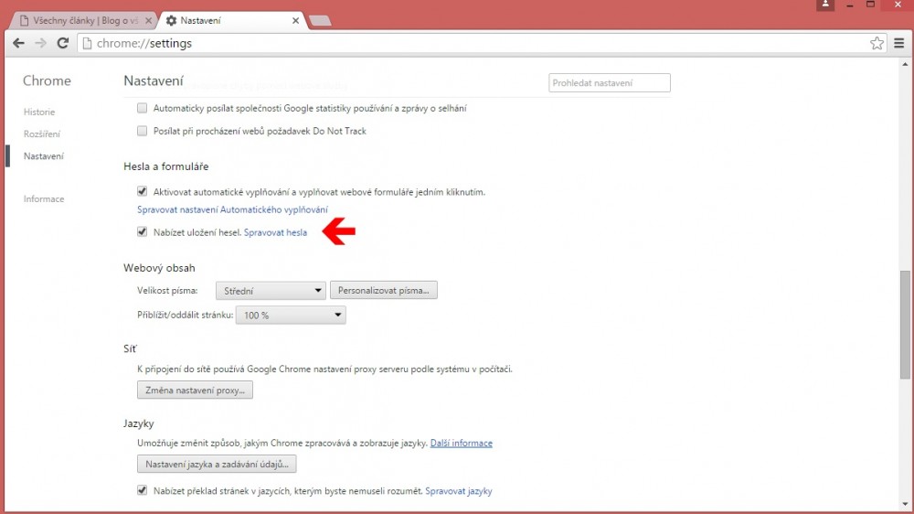Bookmark page with star icon
This screenshot has height=514, width=914.
click(x=877, y=43)
